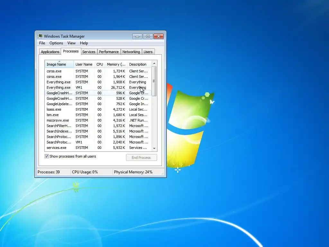Sort by Image Name column header
This screenshot has height=247, width=329.
point(59,64)
